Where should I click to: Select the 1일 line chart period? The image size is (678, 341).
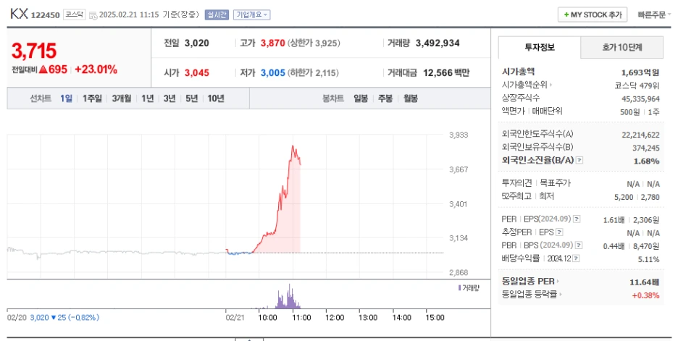pyautogui.click(x=66, y=98)
